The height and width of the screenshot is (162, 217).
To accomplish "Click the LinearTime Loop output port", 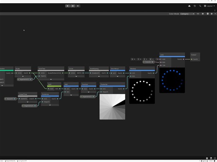I will click(x=36, y=99).
